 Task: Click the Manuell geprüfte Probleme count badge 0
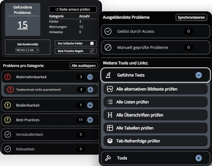[x=188, y=47]
